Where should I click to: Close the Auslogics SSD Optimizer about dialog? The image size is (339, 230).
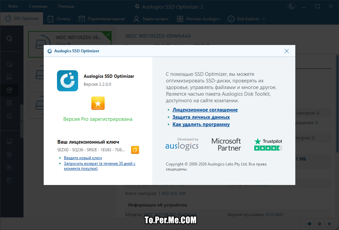(286, 51)
